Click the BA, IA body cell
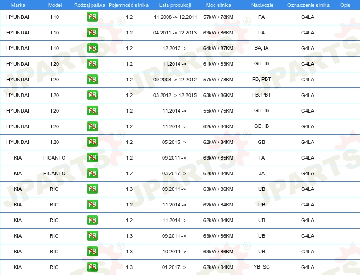This screenshot has height=275, width=360. 261,48
